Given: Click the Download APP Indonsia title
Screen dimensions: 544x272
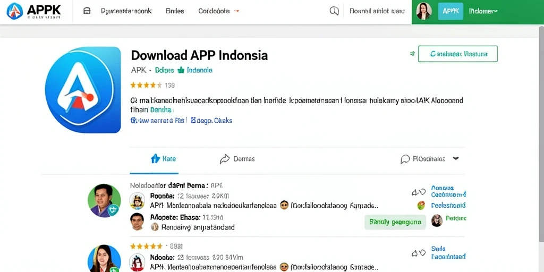Looking at the screenshot, I should coord(200,55).
